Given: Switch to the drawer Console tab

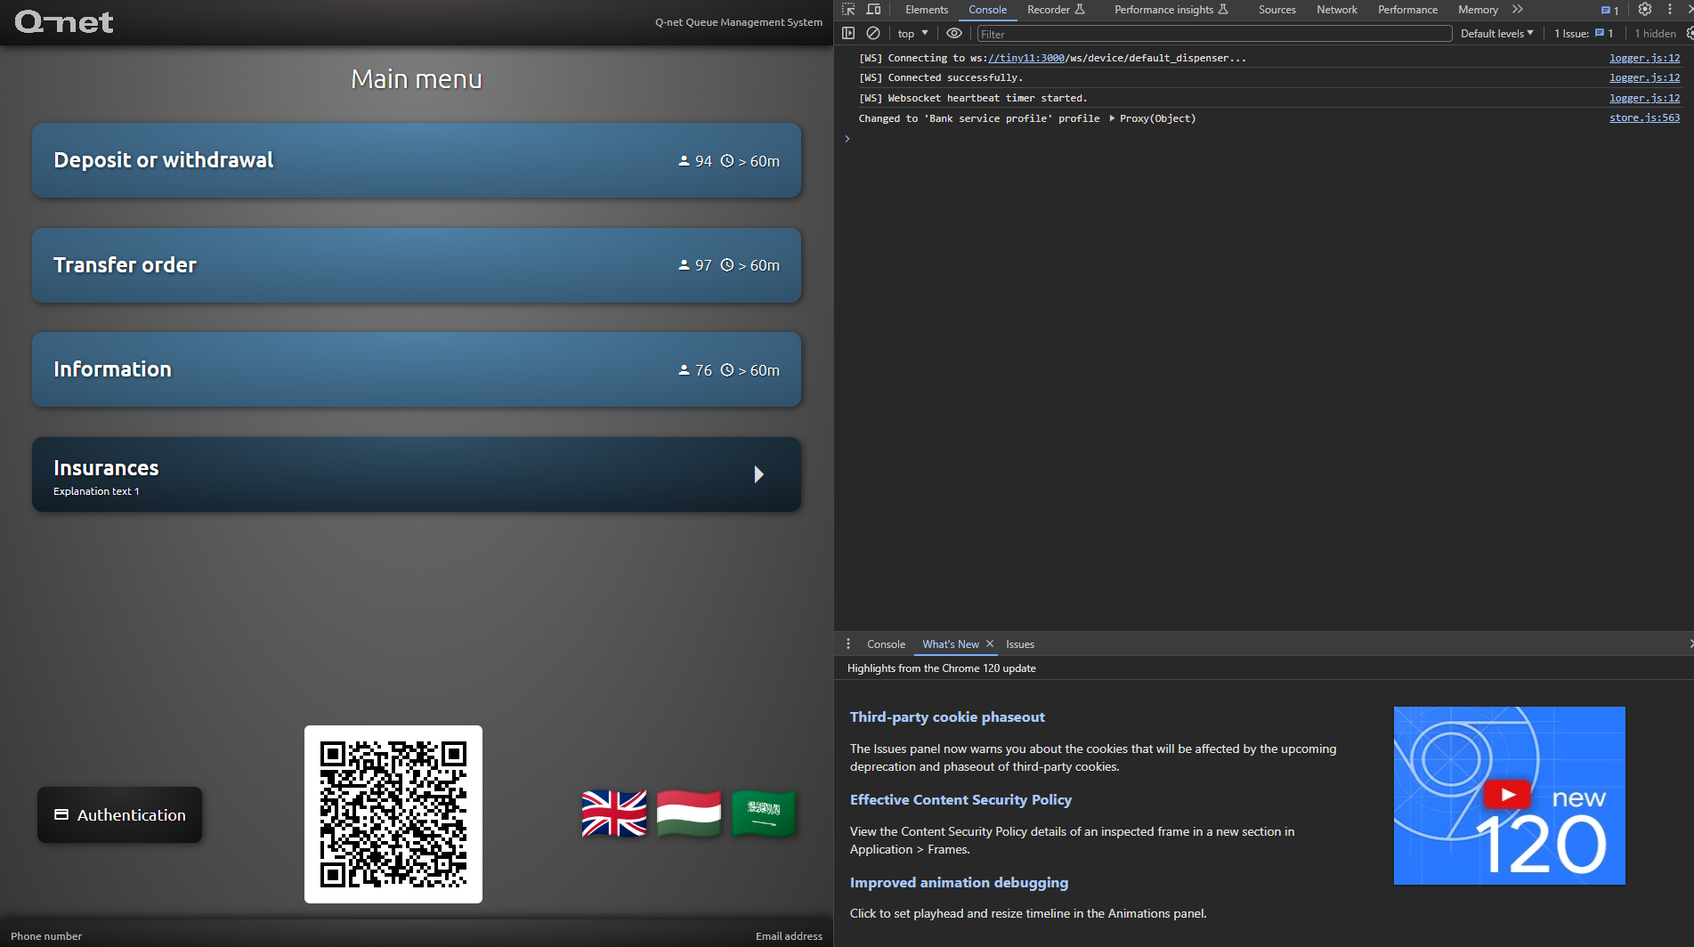Looking at the screenshot, I should (886, 644).
